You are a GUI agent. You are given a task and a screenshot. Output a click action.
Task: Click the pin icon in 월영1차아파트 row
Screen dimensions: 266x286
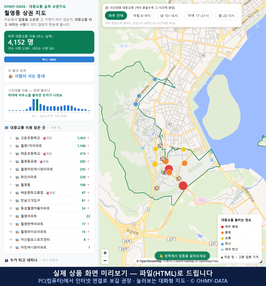point(88,146)
